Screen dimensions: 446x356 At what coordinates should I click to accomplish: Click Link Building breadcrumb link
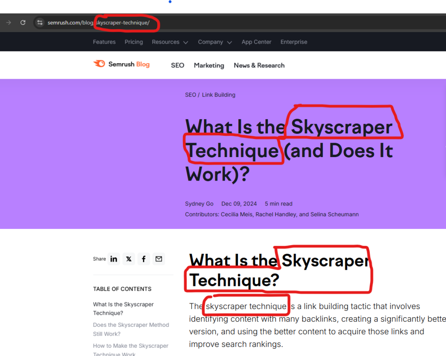click(219, 94)
